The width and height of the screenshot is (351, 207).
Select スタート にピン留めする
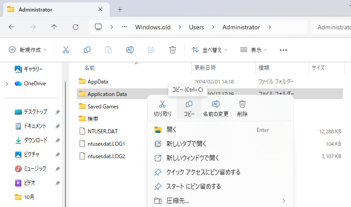click(x=220, y=186)
